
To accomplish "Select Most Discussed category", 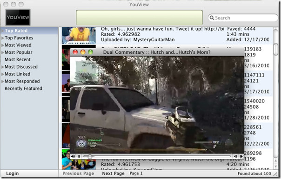I will [21, 67].
